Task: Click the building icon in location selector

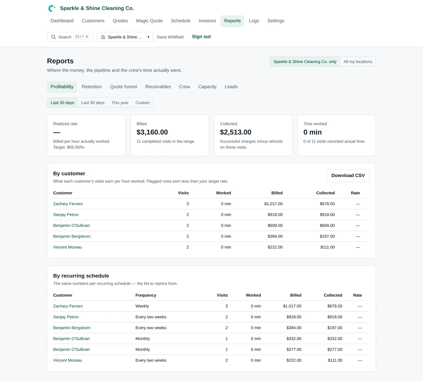Action: point(103,37)
